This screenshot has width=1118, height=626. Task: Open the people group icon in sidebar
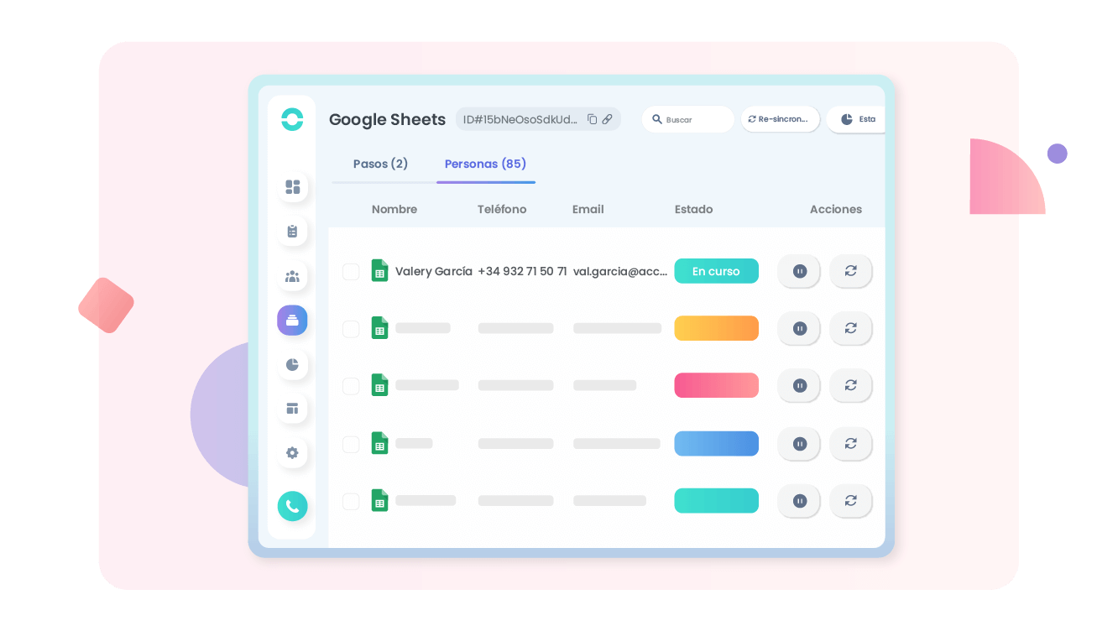click(x=292, y=276)
